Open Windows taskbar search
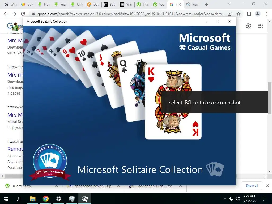The image size is (272, 204). pyautogui.click(x=19, y=199)
